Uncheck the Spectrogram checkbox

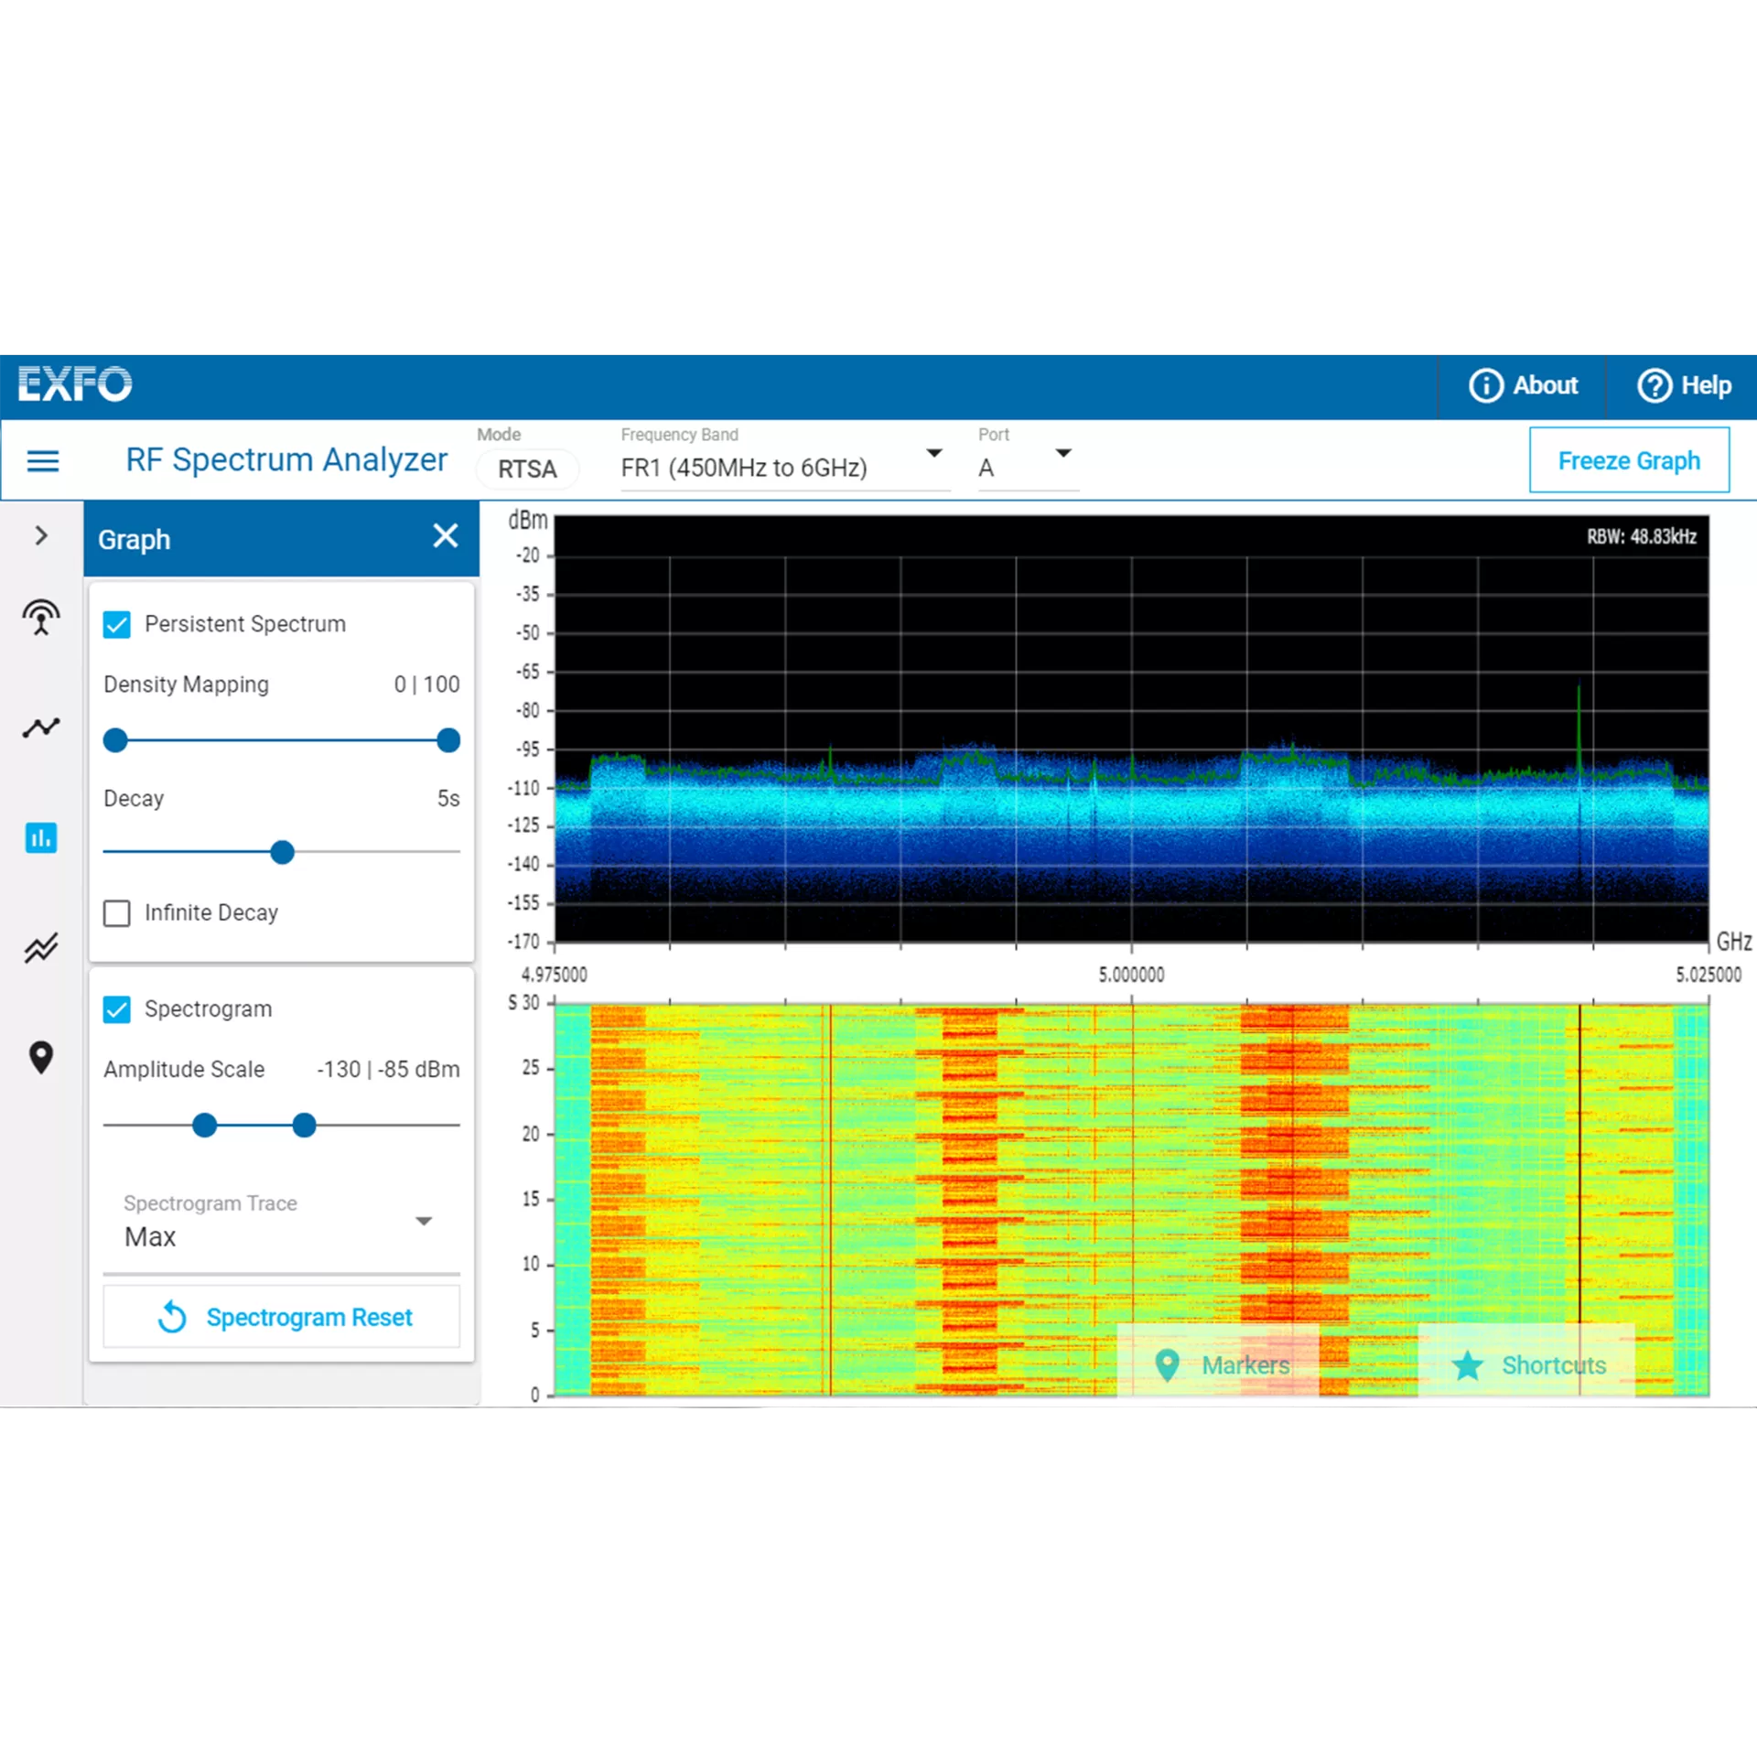click(x=117, y=1010)
